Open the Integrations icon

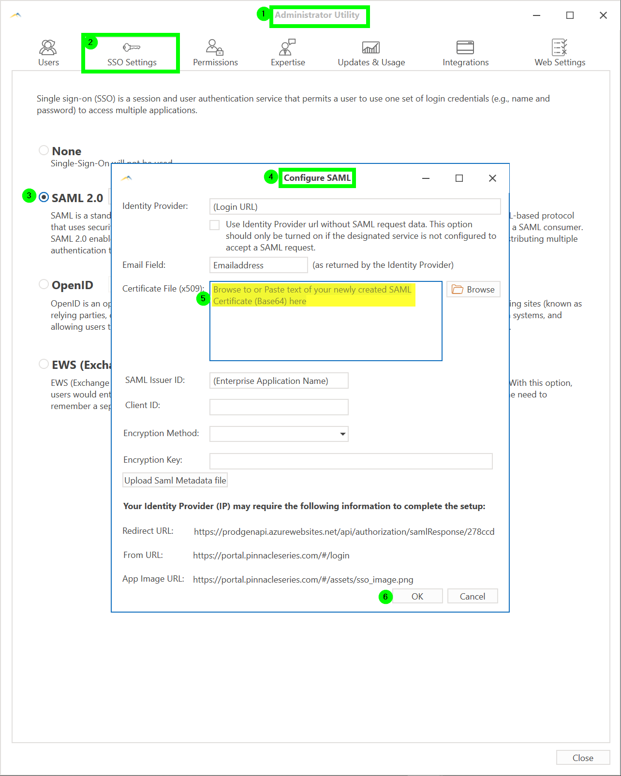[465, 47]
